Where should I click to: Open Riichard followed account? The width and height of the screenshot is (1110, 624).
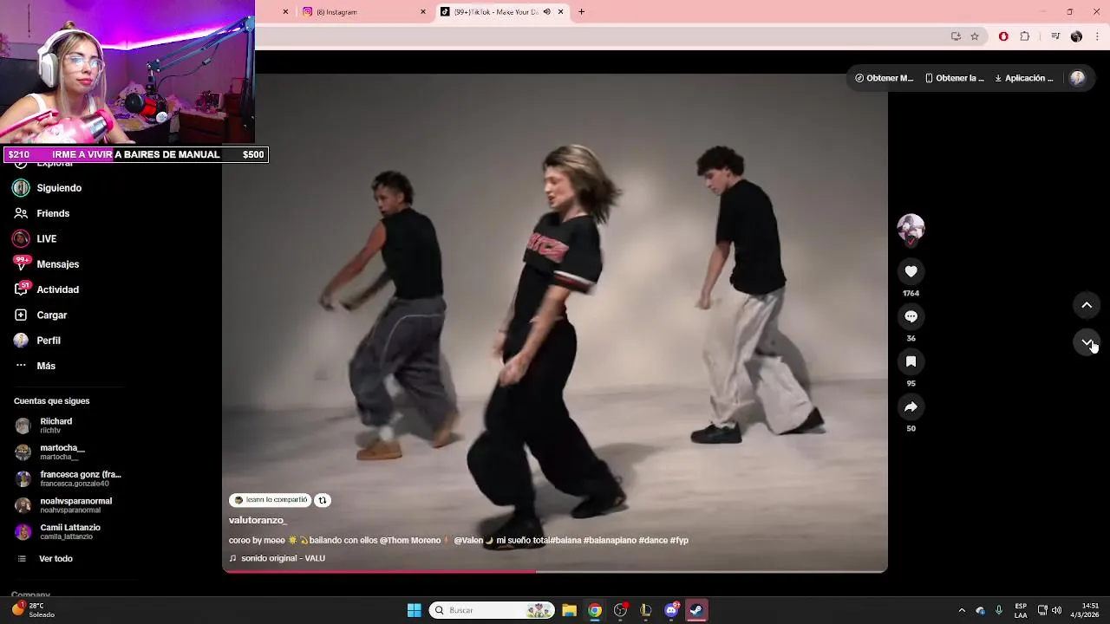pos(44,426)
